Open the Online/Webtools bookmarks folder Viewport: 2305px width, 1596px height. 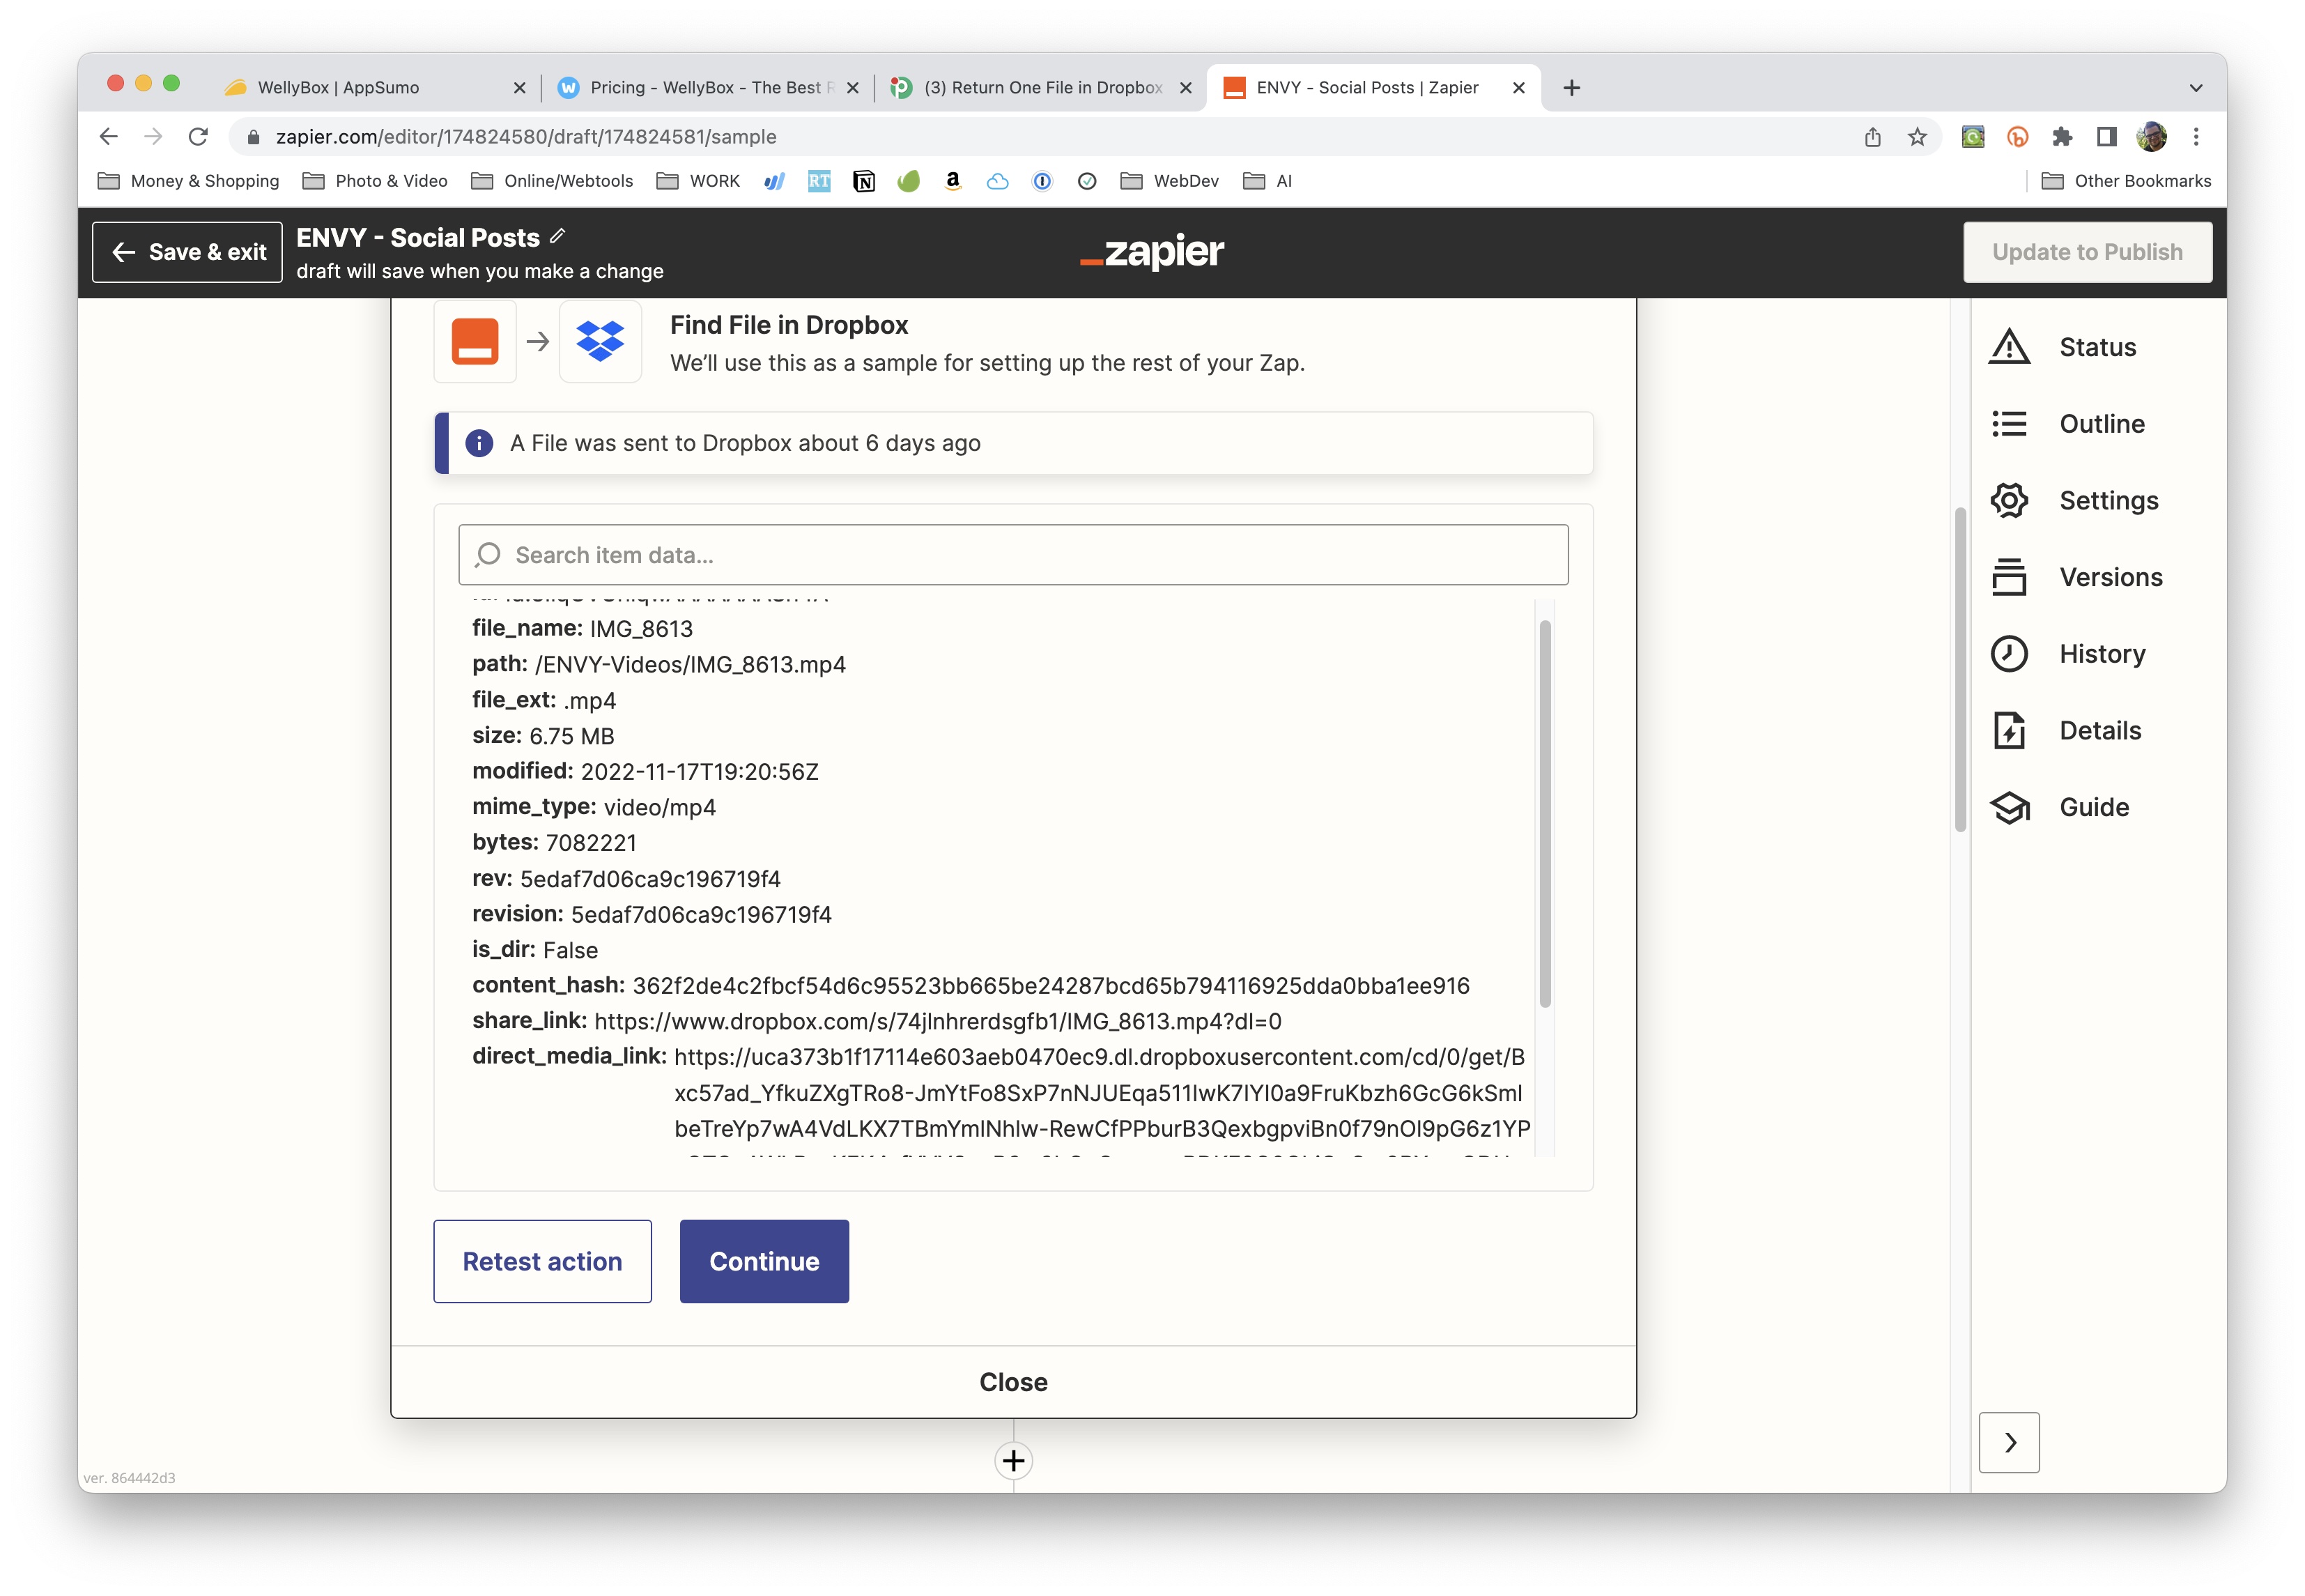(x=552, y=181)
